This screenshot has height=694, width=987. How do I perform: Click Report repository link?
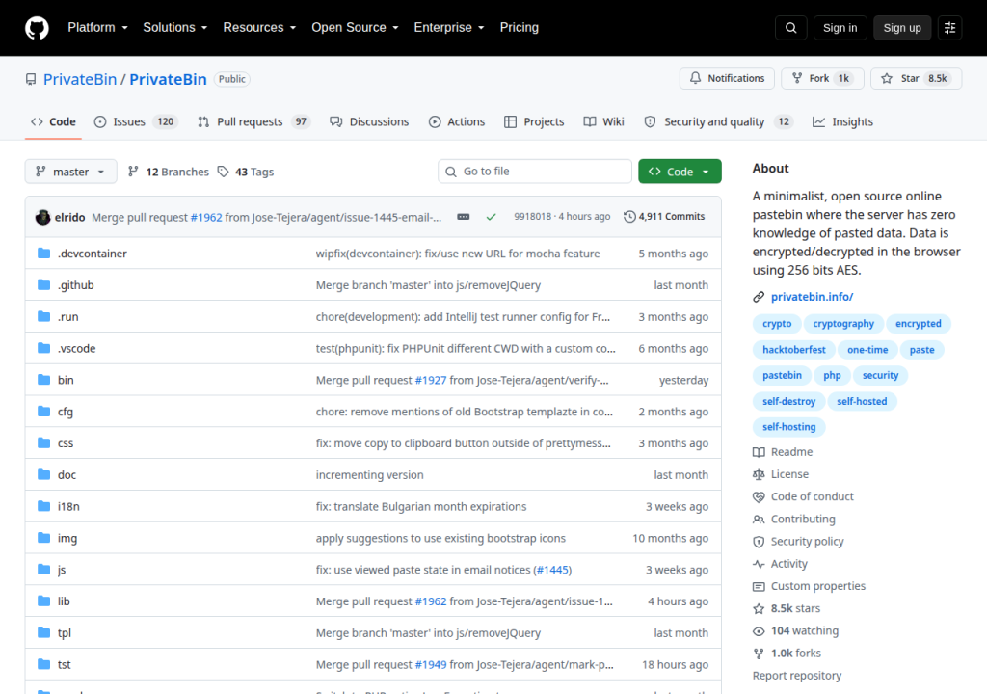pos(797,676)
